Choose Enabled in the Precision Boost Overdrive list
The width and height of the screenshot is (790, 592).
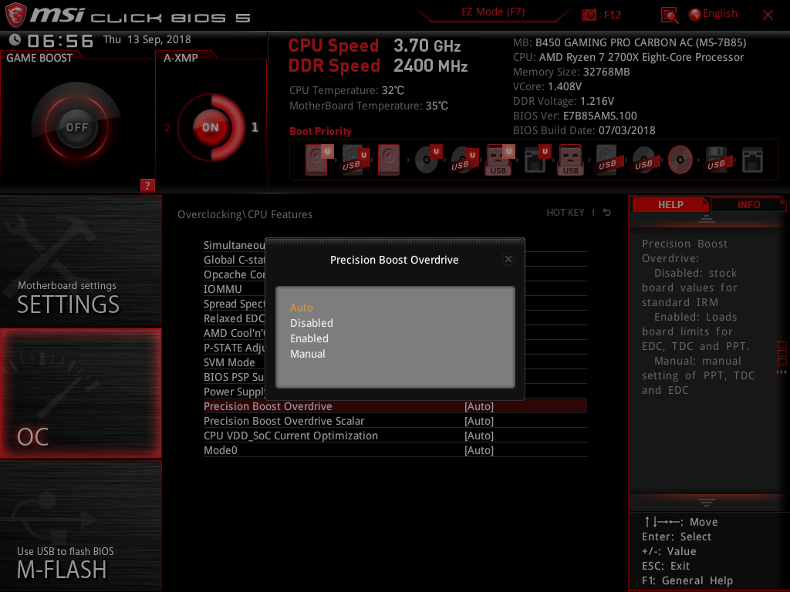[x=309, y=339]
